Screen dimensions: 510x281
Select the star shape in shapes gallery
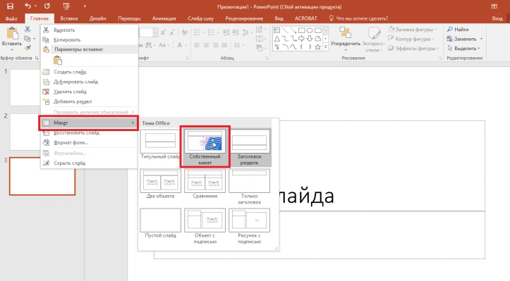pyautogui.click(x=317, y=46)
